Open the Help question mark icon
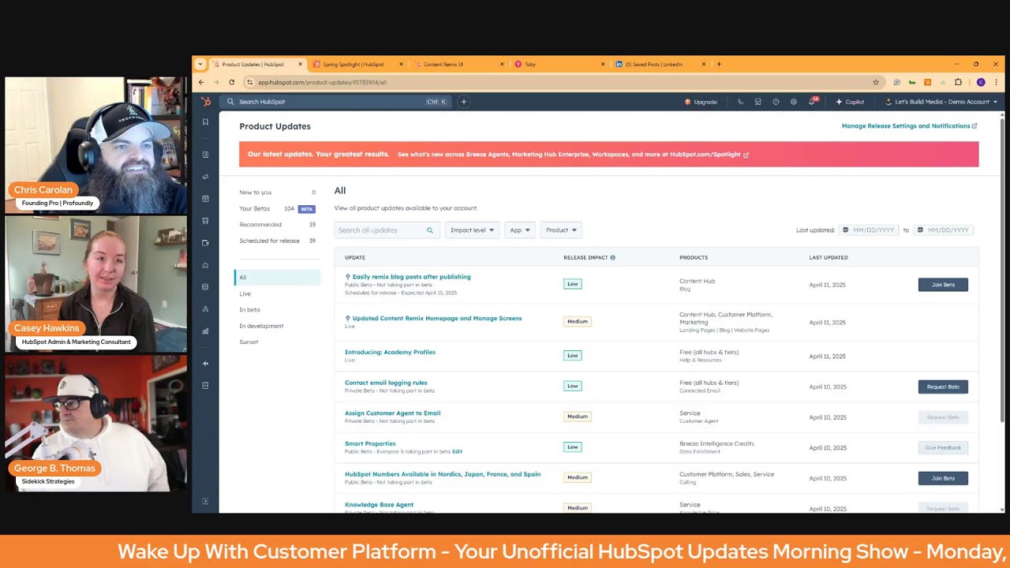1010x568 pixels. click(776, 102)
